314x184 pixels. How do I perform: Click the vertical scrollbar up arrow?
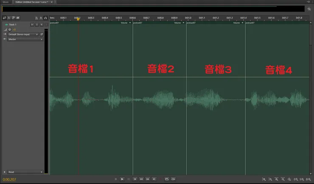click(311, 23)
